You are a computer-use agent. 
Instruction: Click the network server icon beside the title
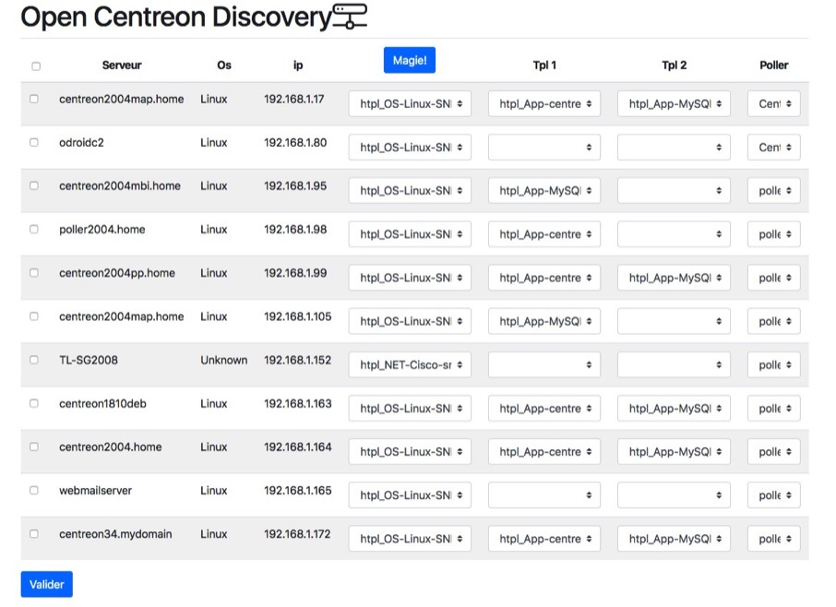[x=350, y=16]
